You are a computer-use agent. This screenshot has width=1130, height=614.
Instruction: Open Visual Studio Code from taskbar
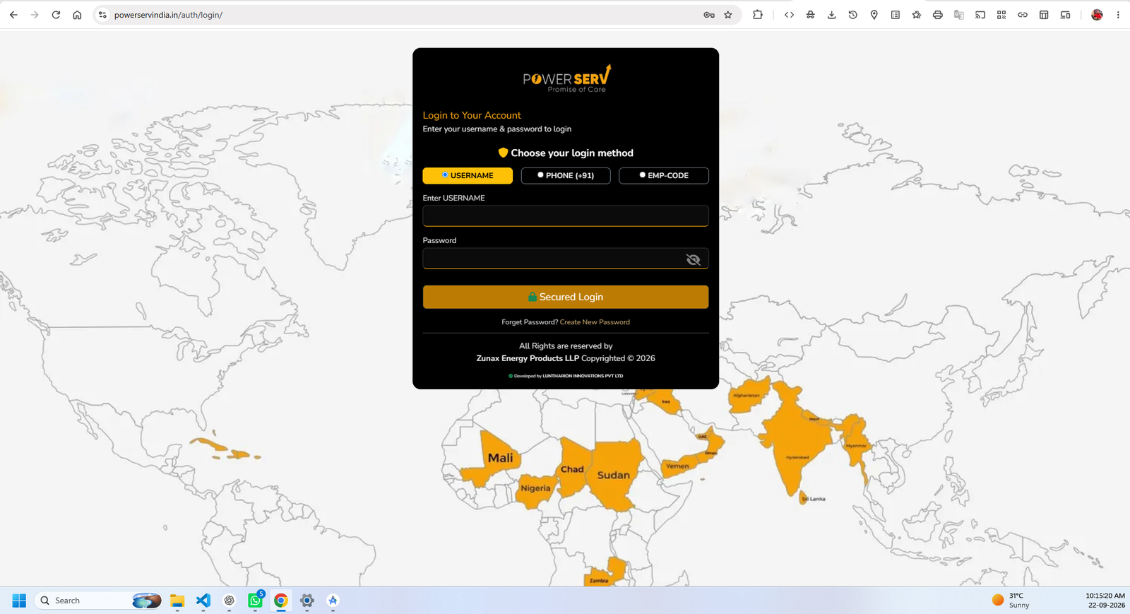pos(203,601)
